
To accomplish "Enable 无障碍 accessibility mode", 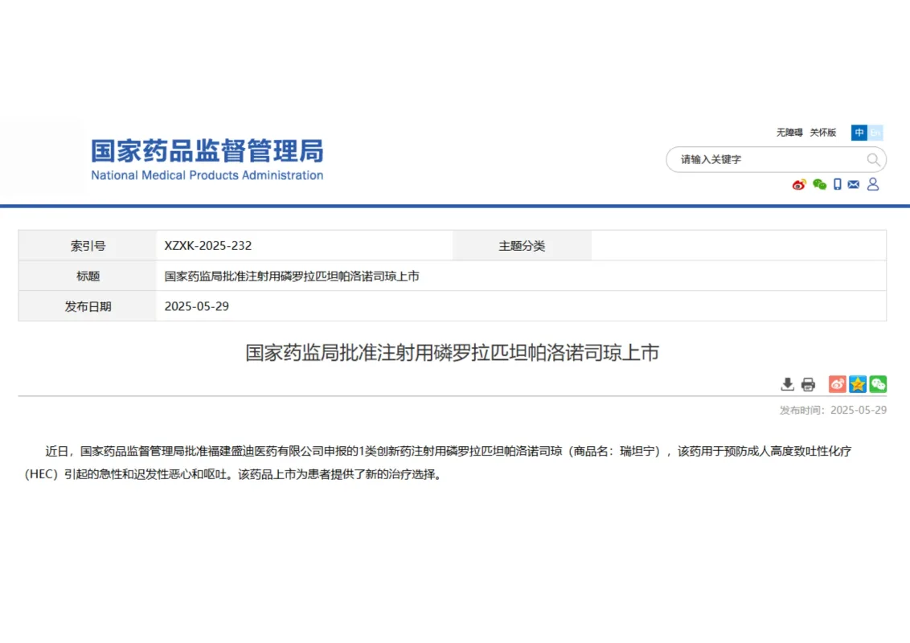I will [789, 133].
